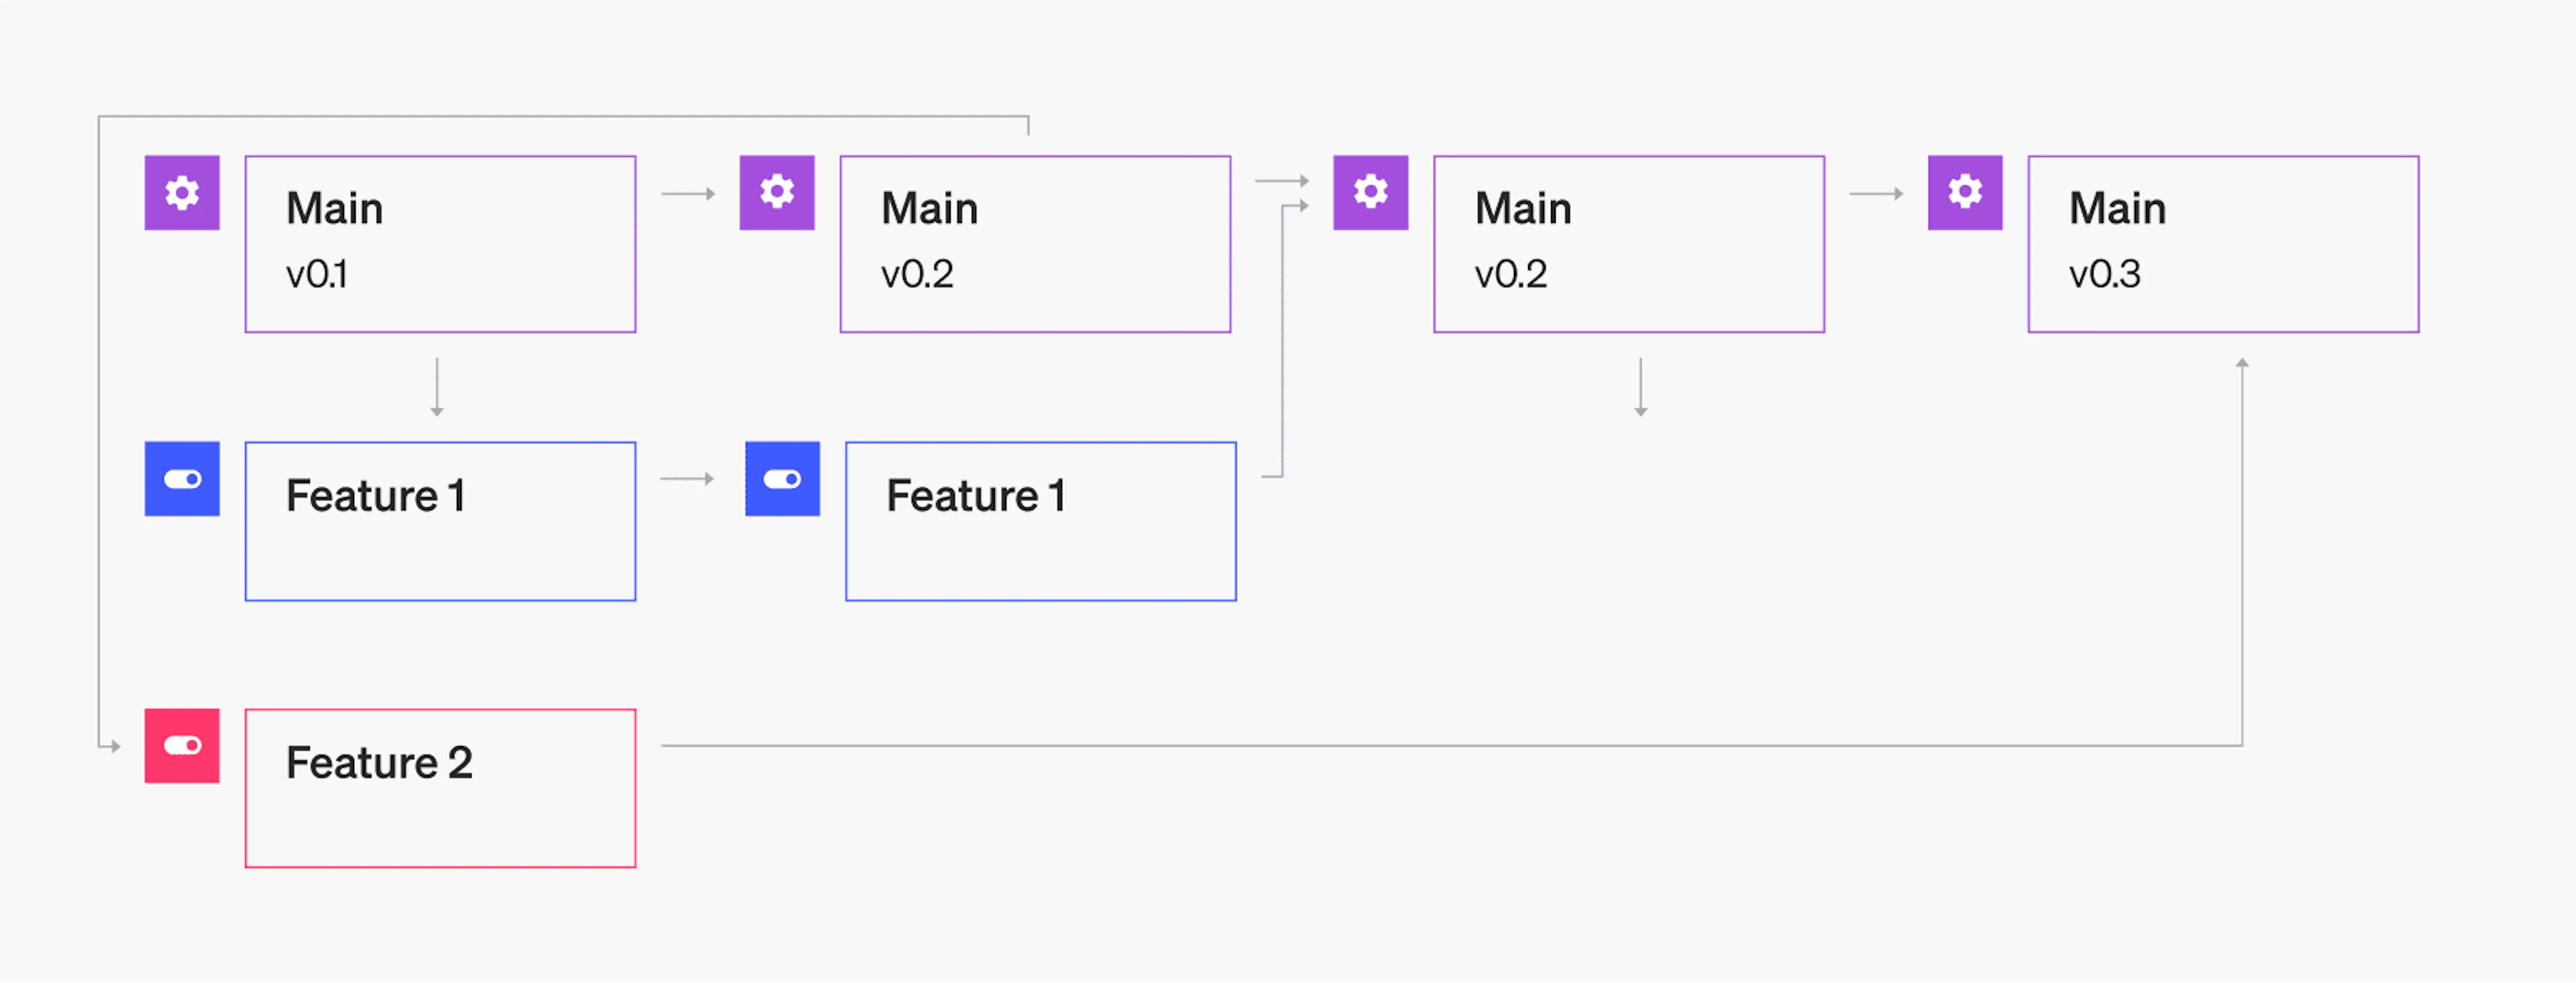
Task: Toggle the blue switch icon beside the rightmost Feature 1 box
Action: [782, 479]
